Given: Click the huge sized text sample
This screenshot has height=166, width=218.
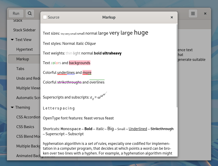Looking at the screenshot, I should pos(141,33).
